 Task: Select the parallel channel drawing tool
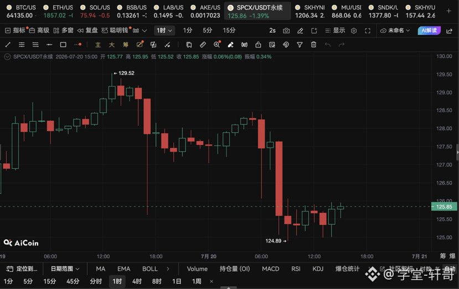(x=22, y=44)
